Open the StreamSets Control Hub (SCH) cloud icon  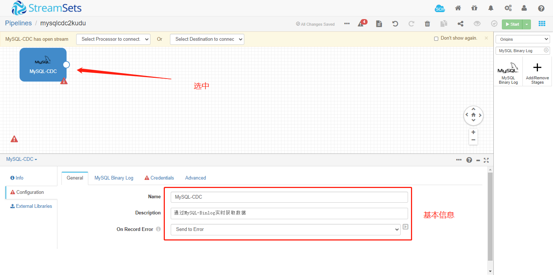pos(440,8)
